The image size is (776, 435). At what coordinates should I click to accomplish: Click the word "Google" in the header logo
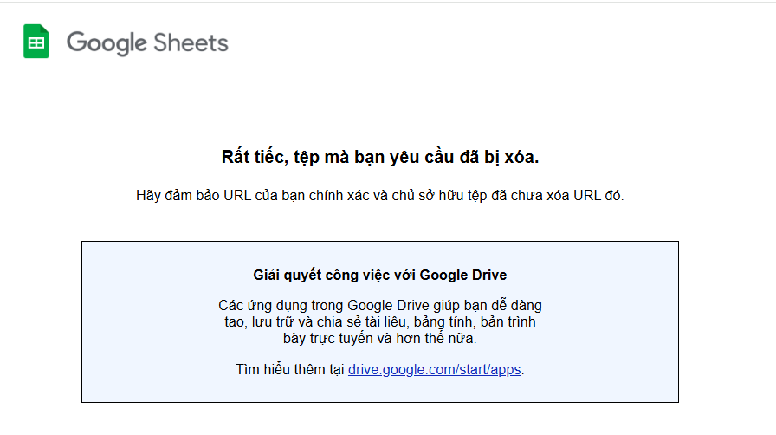(107, 42)
